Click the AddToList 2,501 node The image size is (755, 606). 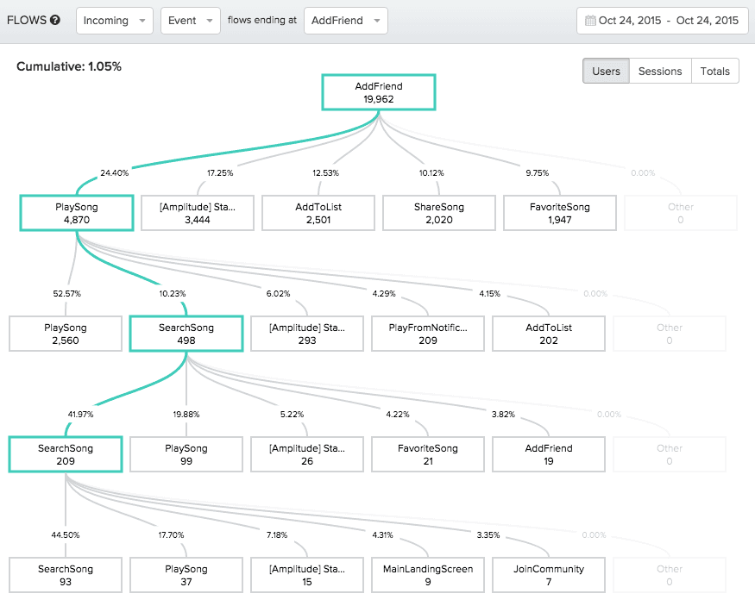(x=318, y=213)
